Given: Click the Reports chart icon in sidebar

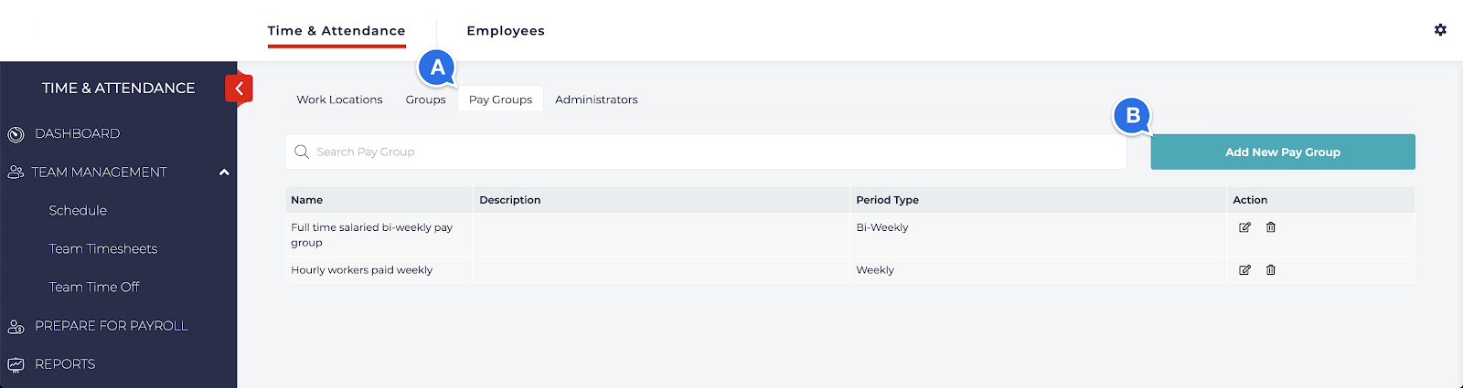Looking at the screenshot, I should pos(16,365).
